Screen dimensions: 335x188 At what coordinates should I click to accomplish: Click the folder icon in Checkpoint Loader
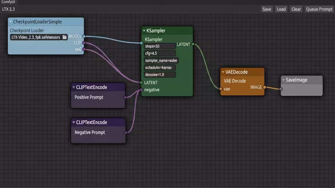(64, 37)
